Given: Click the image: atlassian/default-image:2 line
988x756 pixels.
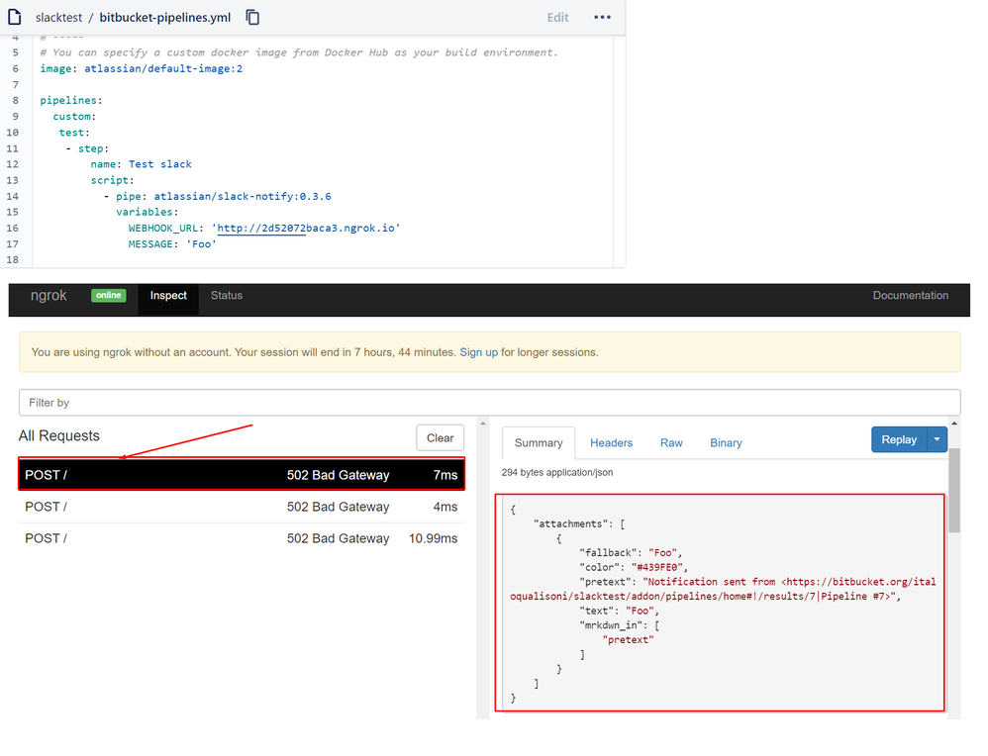Looking at the screenshot, I should point(142,68).
